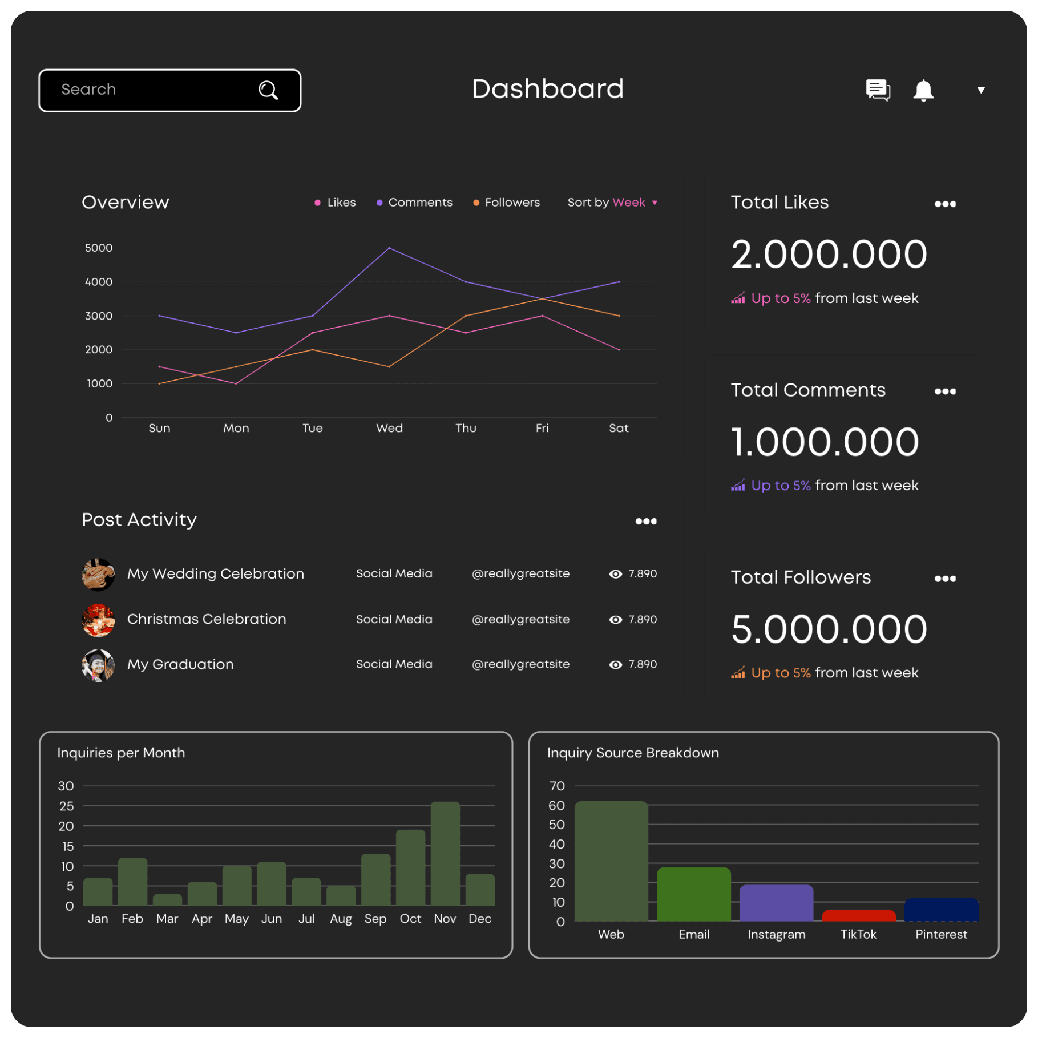Click @reallygreatsite handle for My Wedding Celebration

[520, 573]
